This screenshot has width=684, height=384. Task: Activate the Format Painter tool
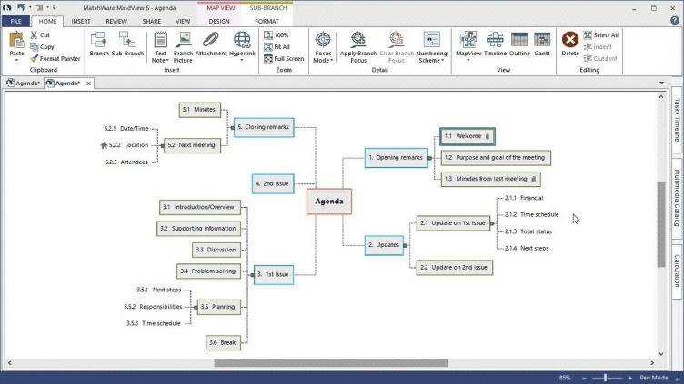point(55,58)
